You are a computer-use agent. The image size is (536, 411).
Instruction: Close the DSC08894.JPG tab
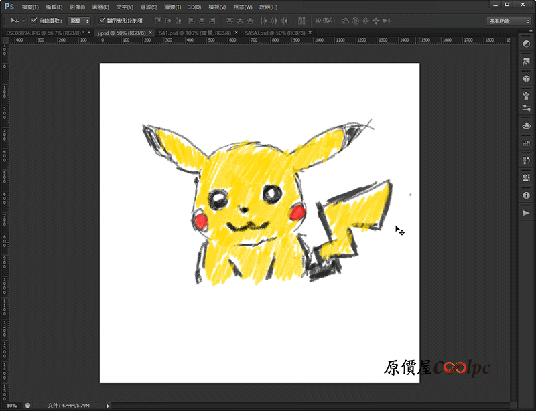point(89,33)
